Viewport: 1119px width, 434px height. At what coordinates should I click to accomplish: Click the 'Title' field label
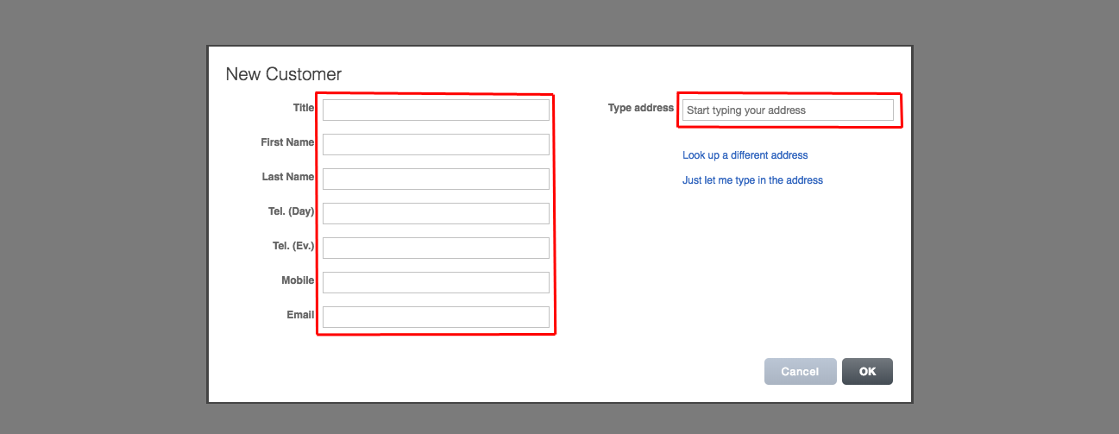click(x=303, y=108)
